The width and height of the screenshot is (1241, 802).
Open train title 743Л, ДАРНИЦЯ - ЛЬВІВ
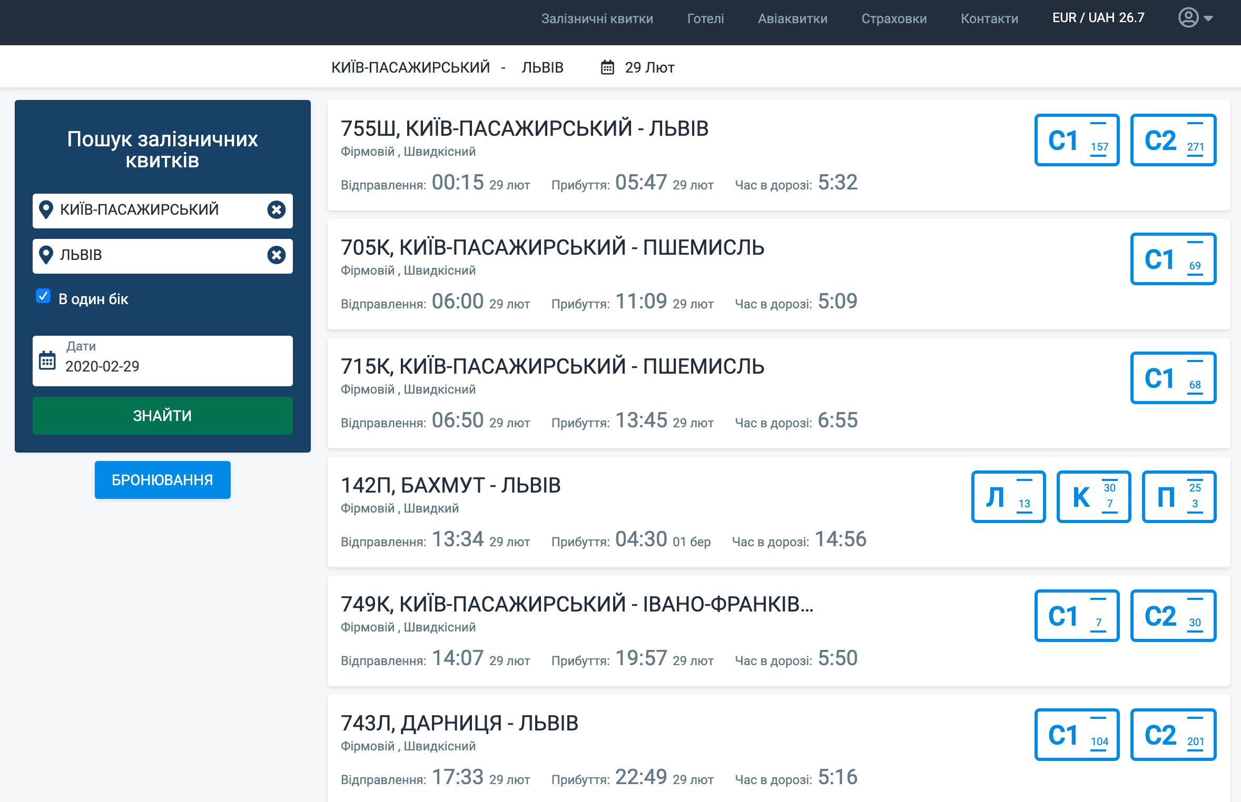pos(460,723)
